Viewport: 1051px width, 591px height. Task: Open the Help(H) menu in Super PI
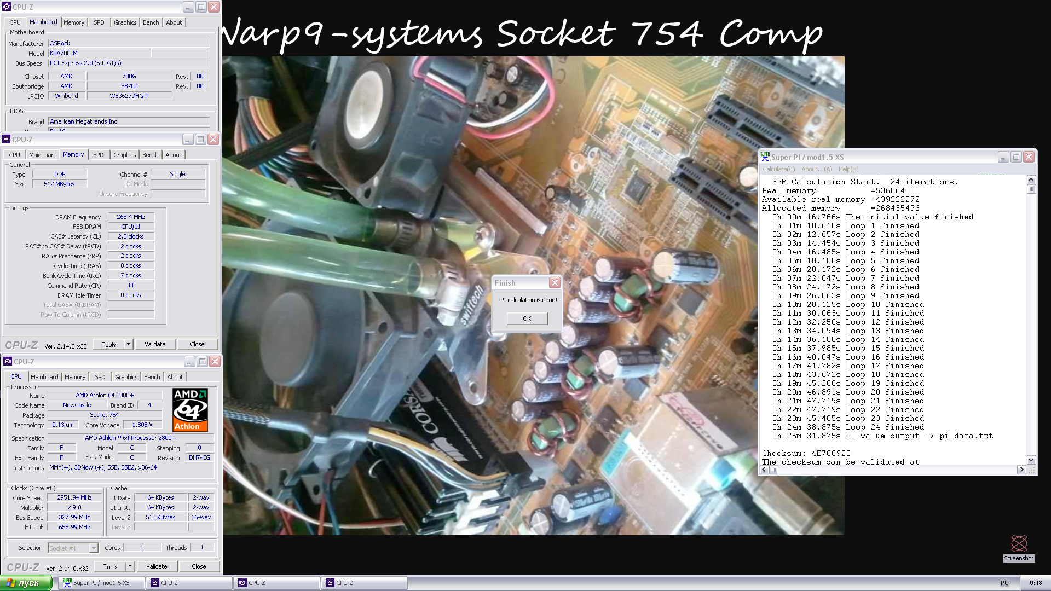click(848, 169)
